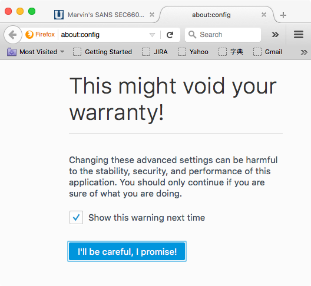Click I'll be careful, I promise! button

[x=127, y=251]
